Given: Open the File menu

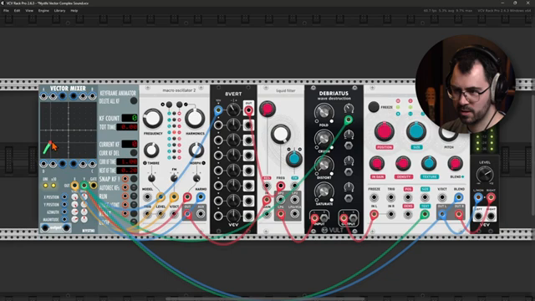Looking at the screenshot, I should click(x=6, y=11).
